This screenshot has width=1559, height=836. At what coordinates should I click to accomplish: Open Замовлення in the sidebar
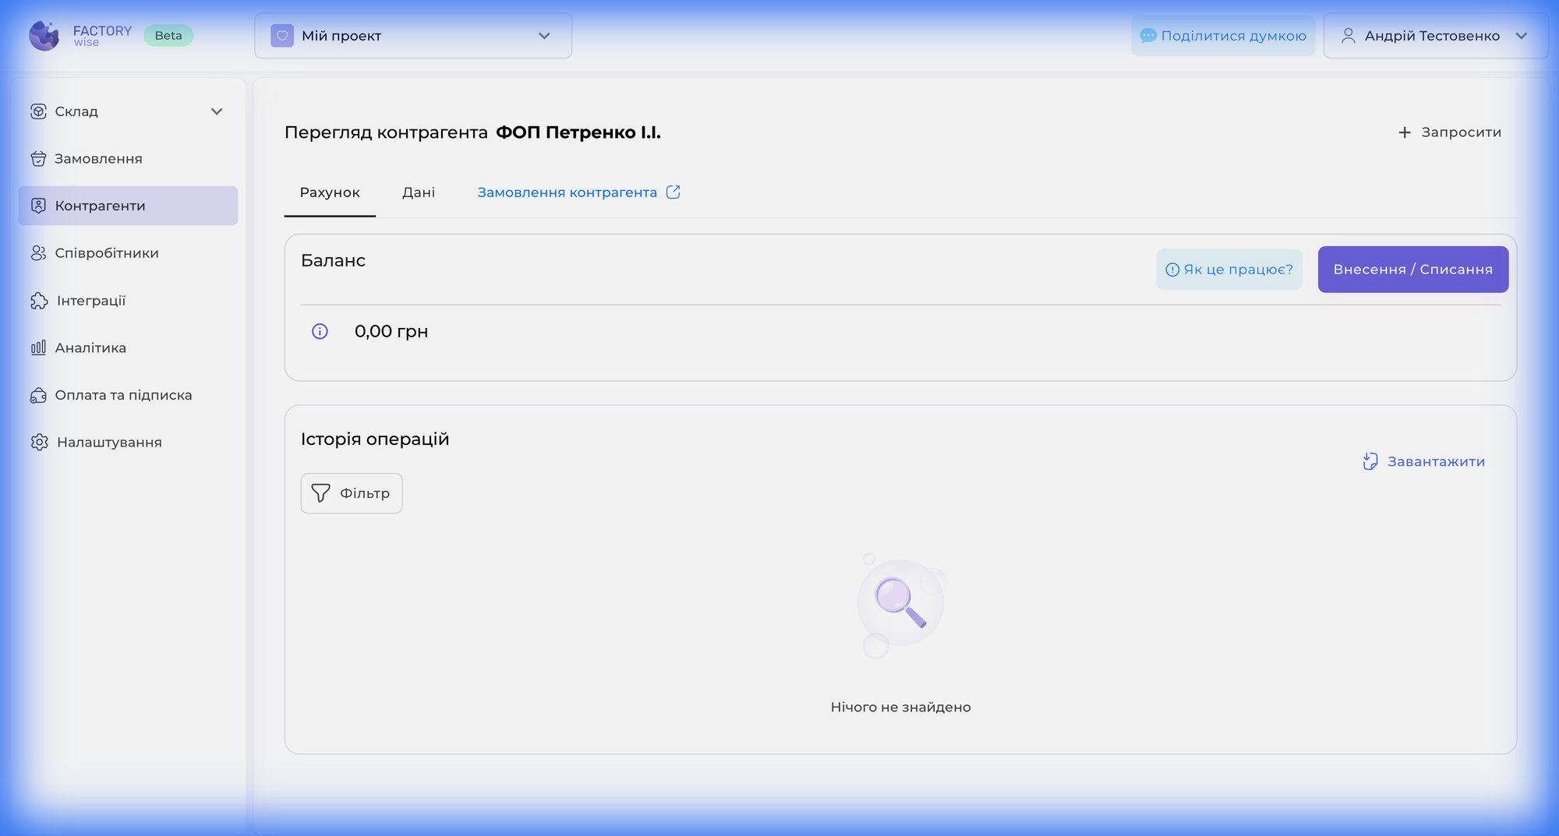(98, 159)
